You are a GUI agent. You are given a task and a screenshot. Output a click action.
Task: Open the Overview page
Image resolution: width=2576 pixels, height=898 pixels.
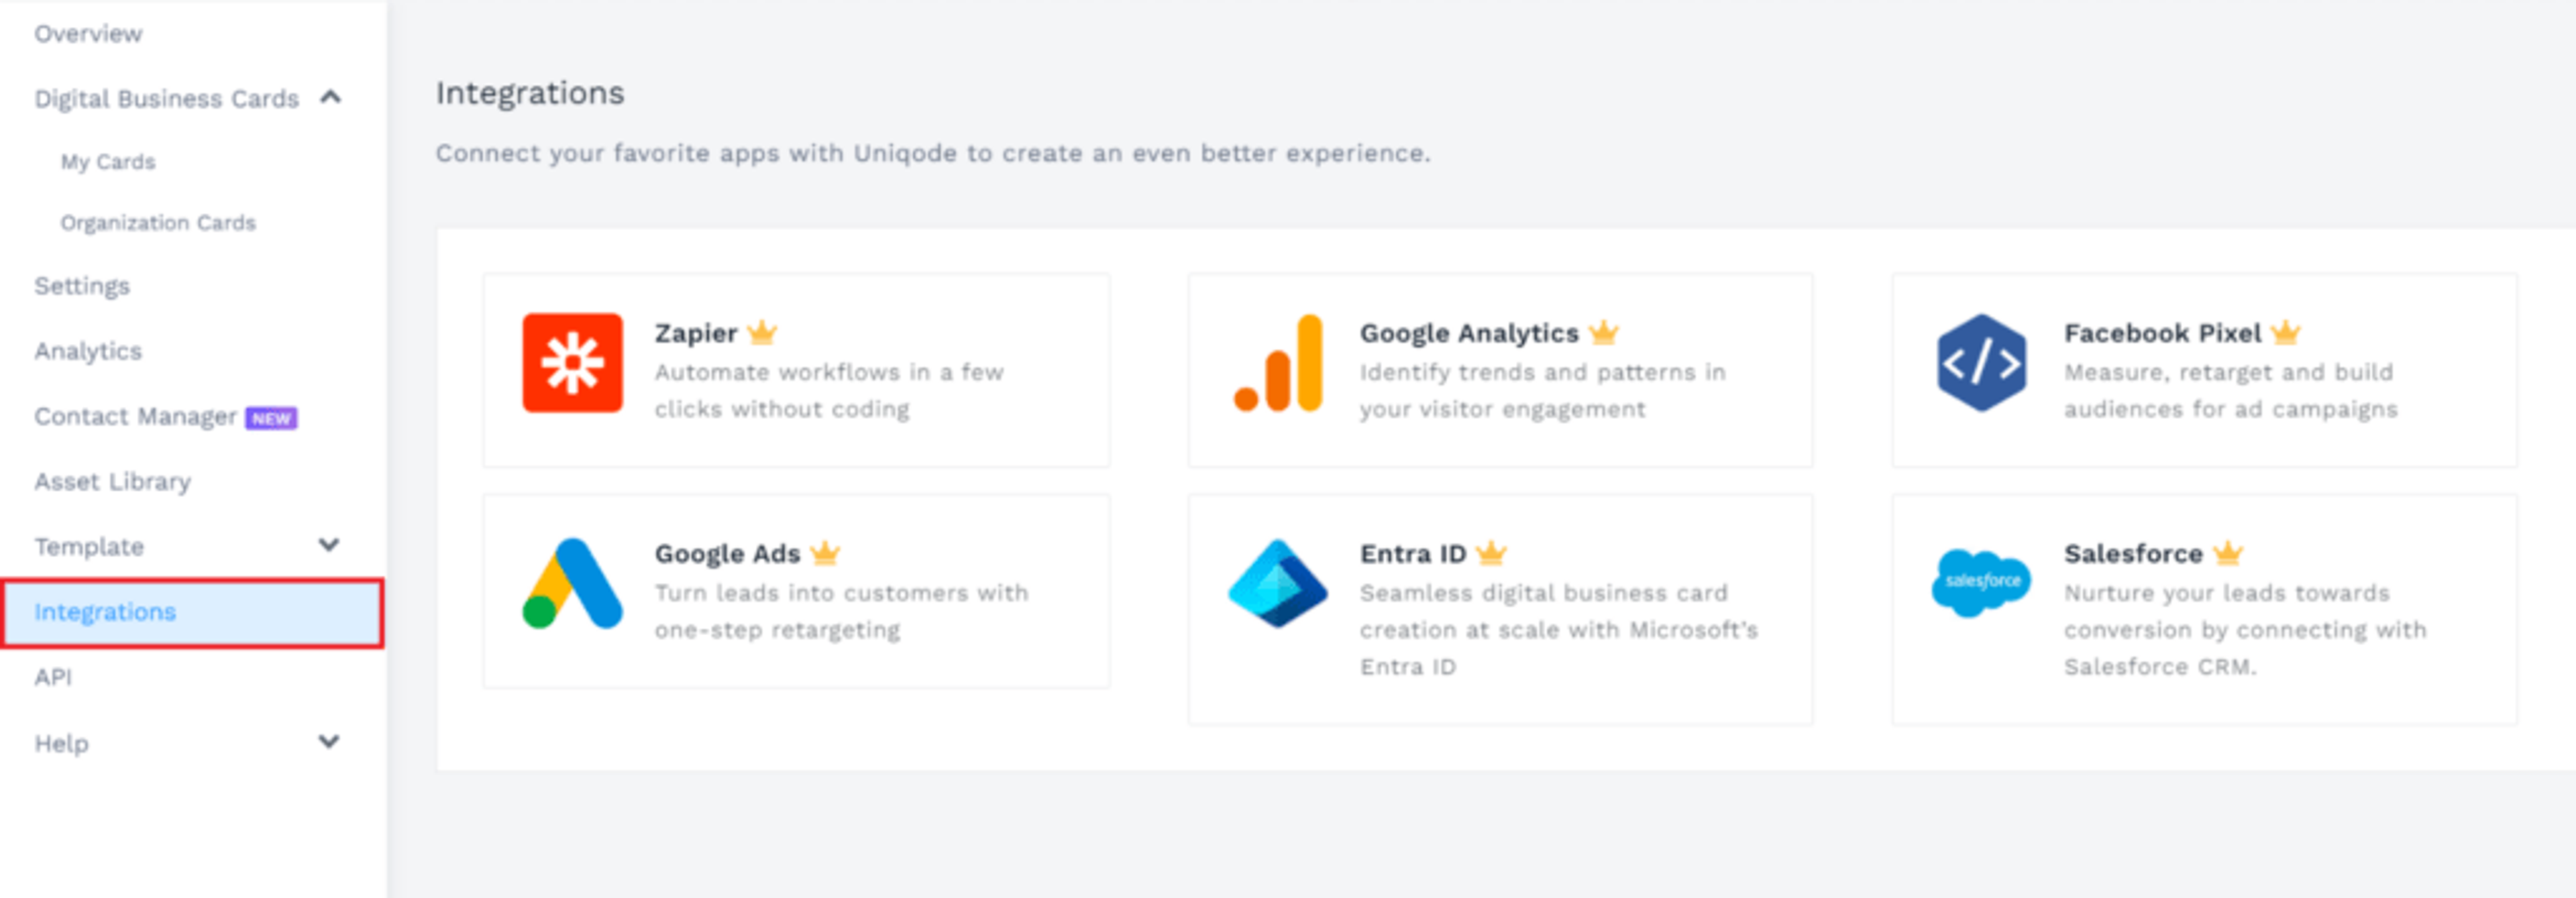pos(88,33)
